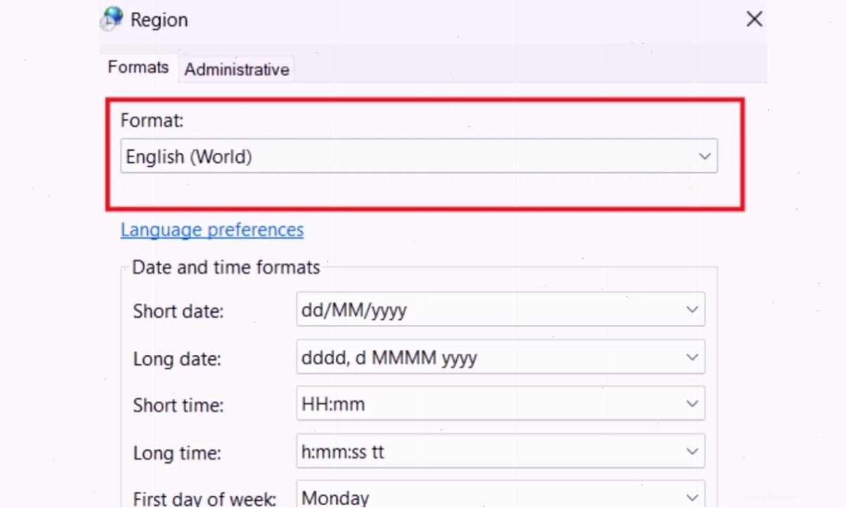Viewport: 846px width, 508px height.
Task: Click the 'First day of week:' label
Action: (204, 498)
